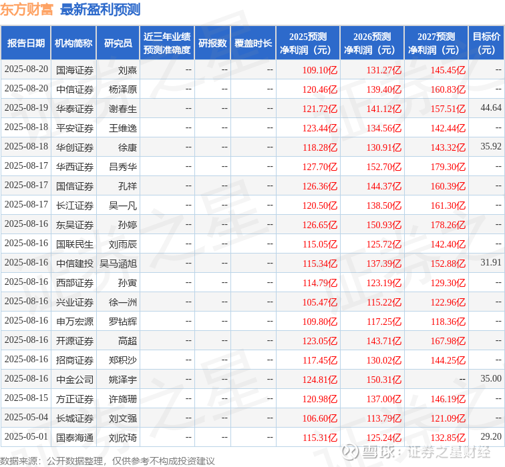505x467 pixels.
Task: Click the 近三年业绩预测准确度 column header
Action: 167,43
